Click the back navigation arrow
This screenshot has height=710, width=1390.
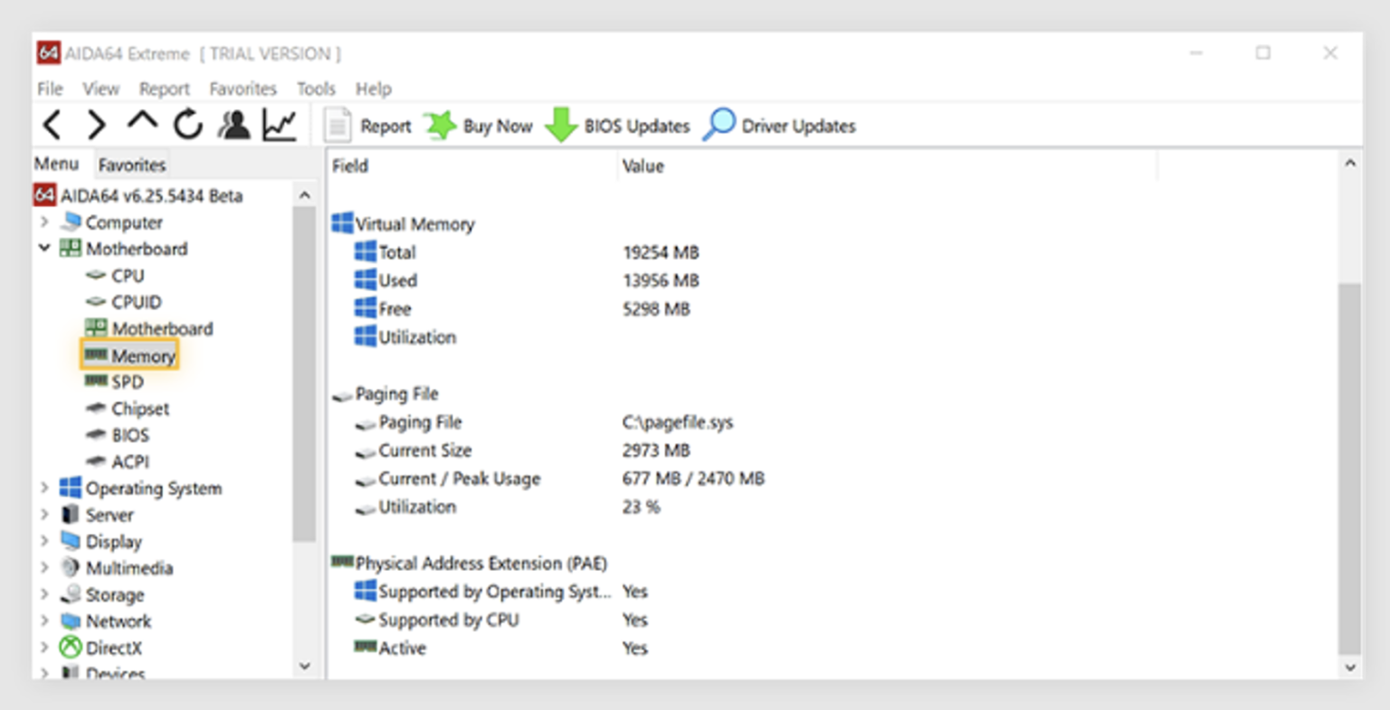click(52, 125)
